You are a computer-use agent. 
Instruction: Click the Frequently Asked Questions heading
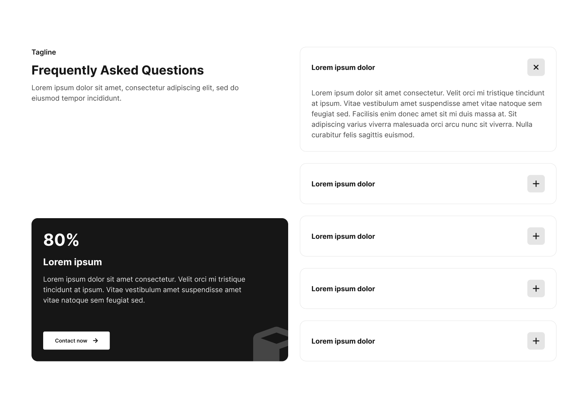coord(117,70)
